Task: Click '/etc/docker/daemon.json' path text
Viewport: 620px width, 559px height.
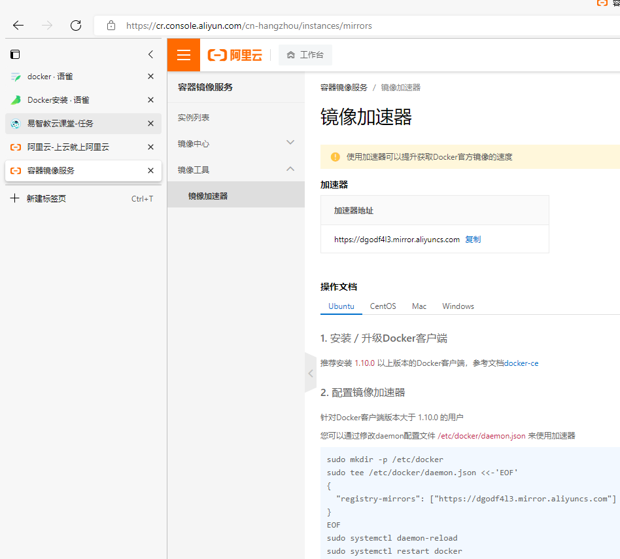Action: tap(481, 436)
